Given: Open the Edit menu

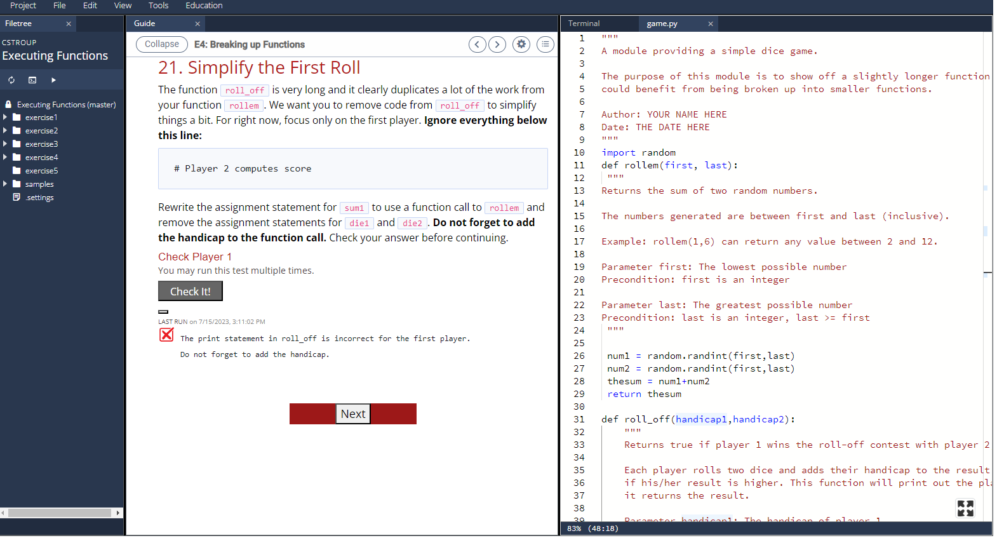Looking at the screenshot, I should pyautogui.click(x=90, y=6).
